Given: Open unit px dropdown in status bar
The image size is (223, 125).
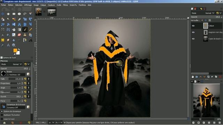Looking at the screenshot, I should [51, 123].
